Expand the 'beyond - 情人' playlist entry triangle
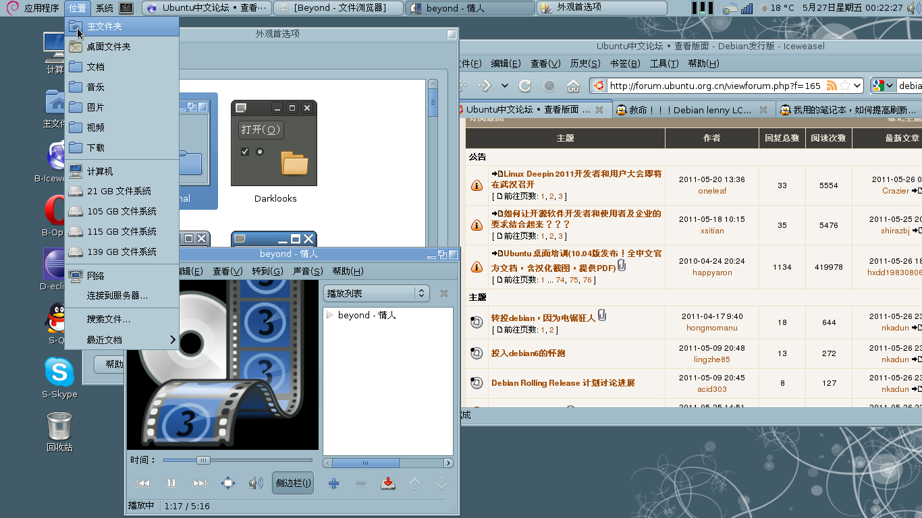The image size is (922, 518). [x=330, y=315]
